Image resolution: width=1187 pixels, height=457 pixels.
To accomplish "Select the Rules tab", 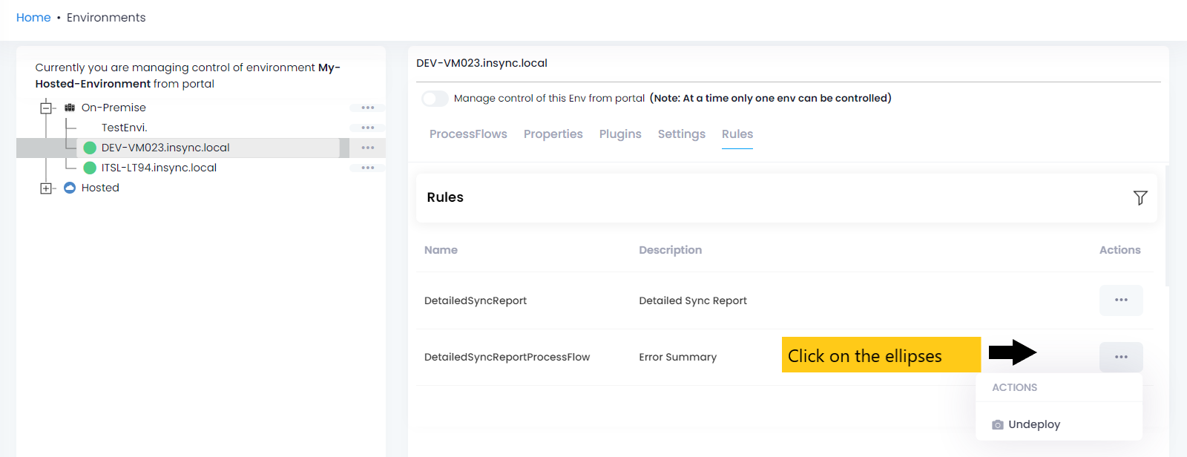I will click(x=737, y=134).
